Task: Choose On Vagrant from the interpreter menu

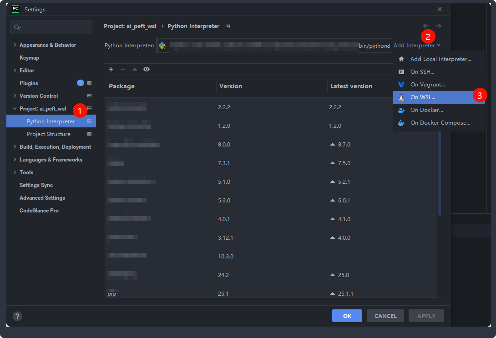Action: [439, 85]
